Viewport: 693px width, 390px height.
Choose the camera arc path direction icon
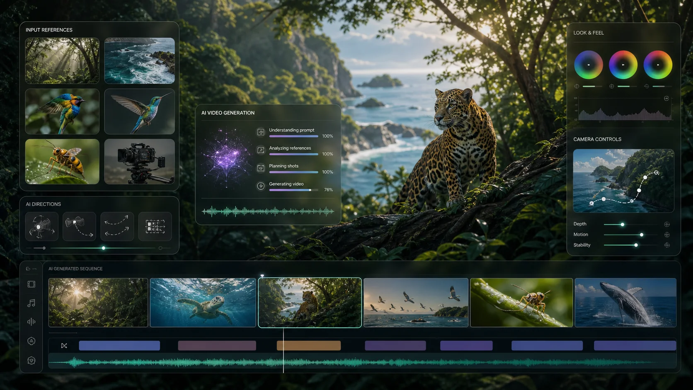[79, 227]
